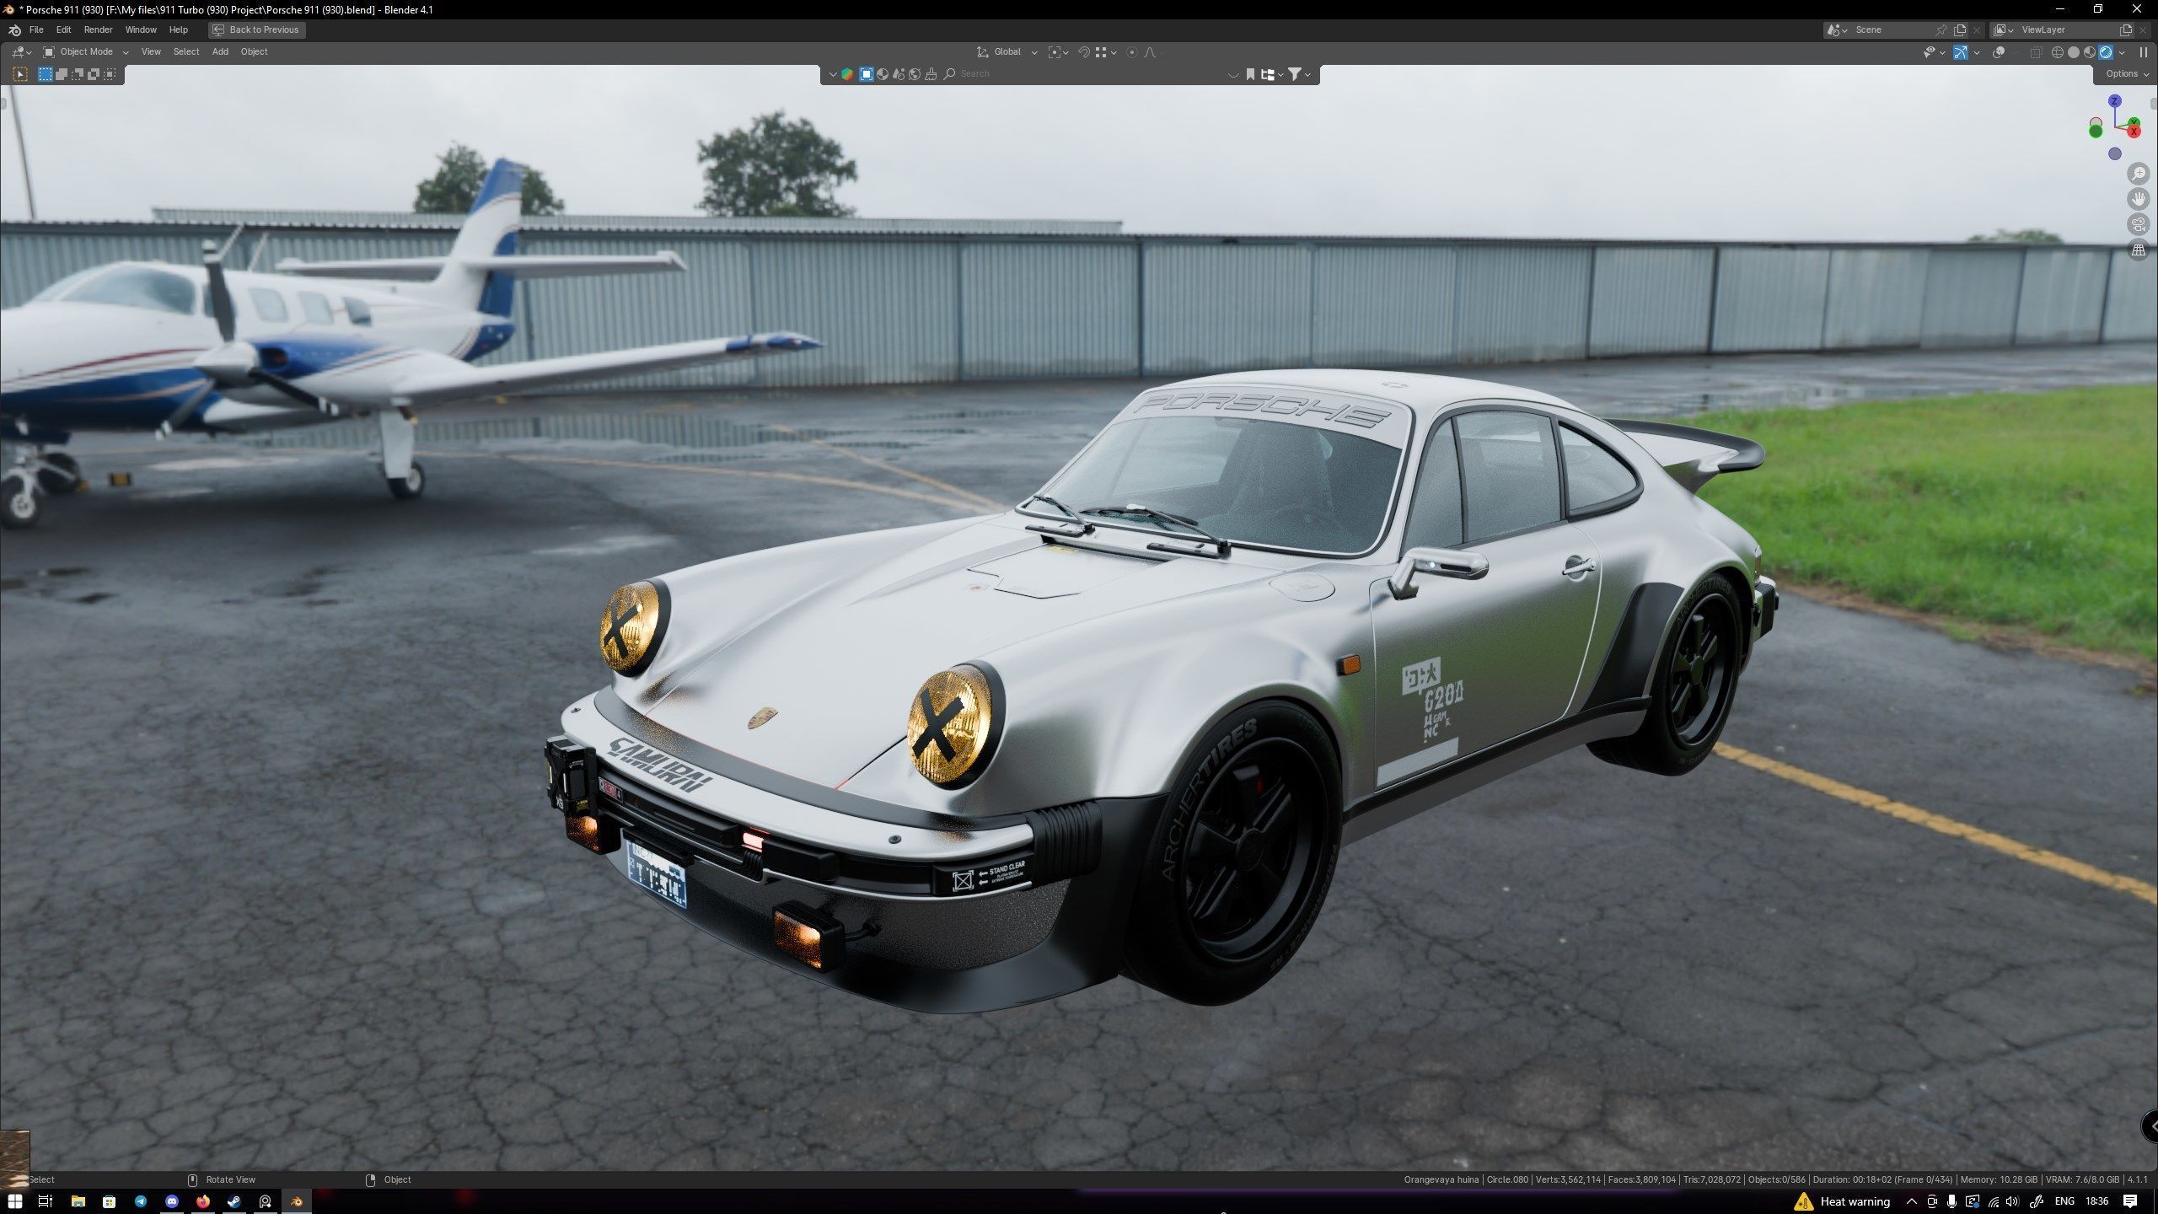Image resolution: width=2158 pixels, height=1214 pixels.
Task: Toggle camera view icon in viewport
Action: click(2138, 224)
